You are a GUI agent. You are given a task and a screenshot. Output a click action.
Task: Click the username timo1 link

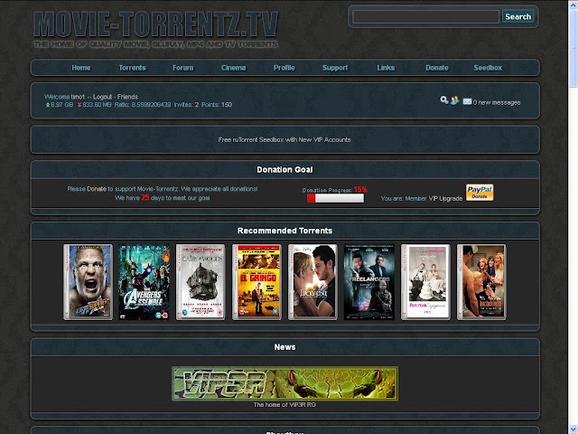(78, 97)
